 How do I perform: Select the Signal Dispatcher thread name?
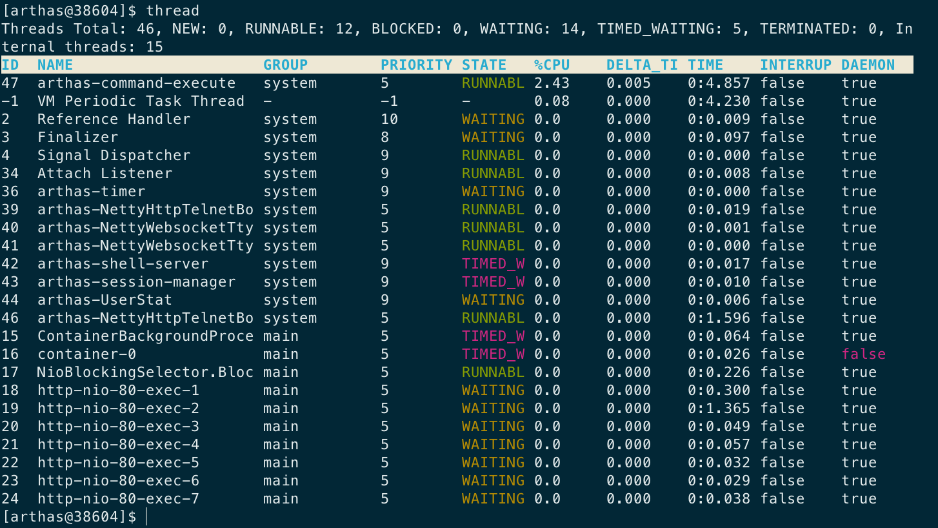pos(114,156)
